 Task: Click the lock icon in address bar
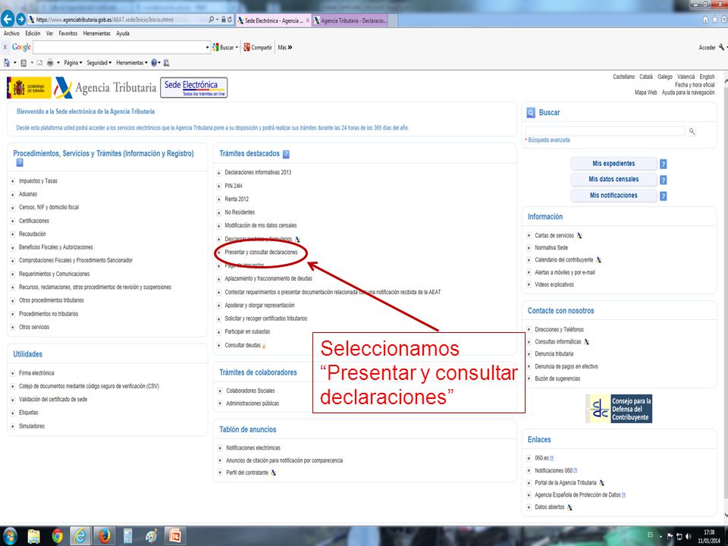click(223, 20)
